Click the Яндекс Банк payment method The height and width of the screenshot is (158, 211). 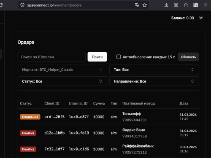133,130
